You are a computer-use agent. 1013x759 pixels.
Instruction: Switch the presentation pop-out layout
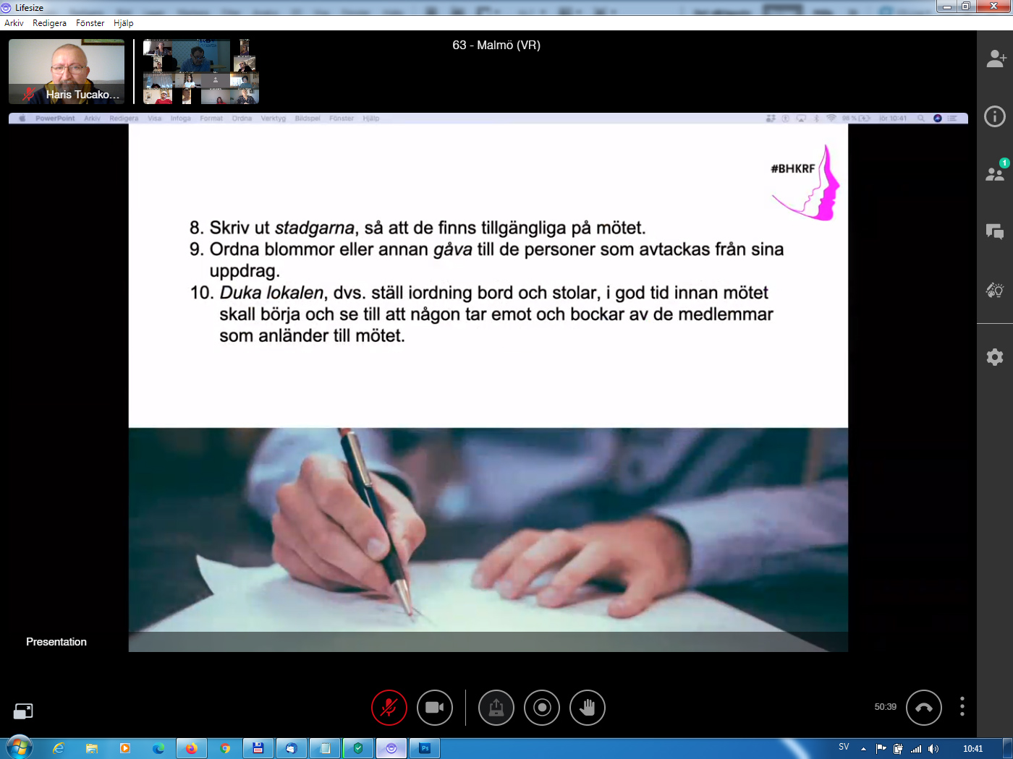[23, 711]
